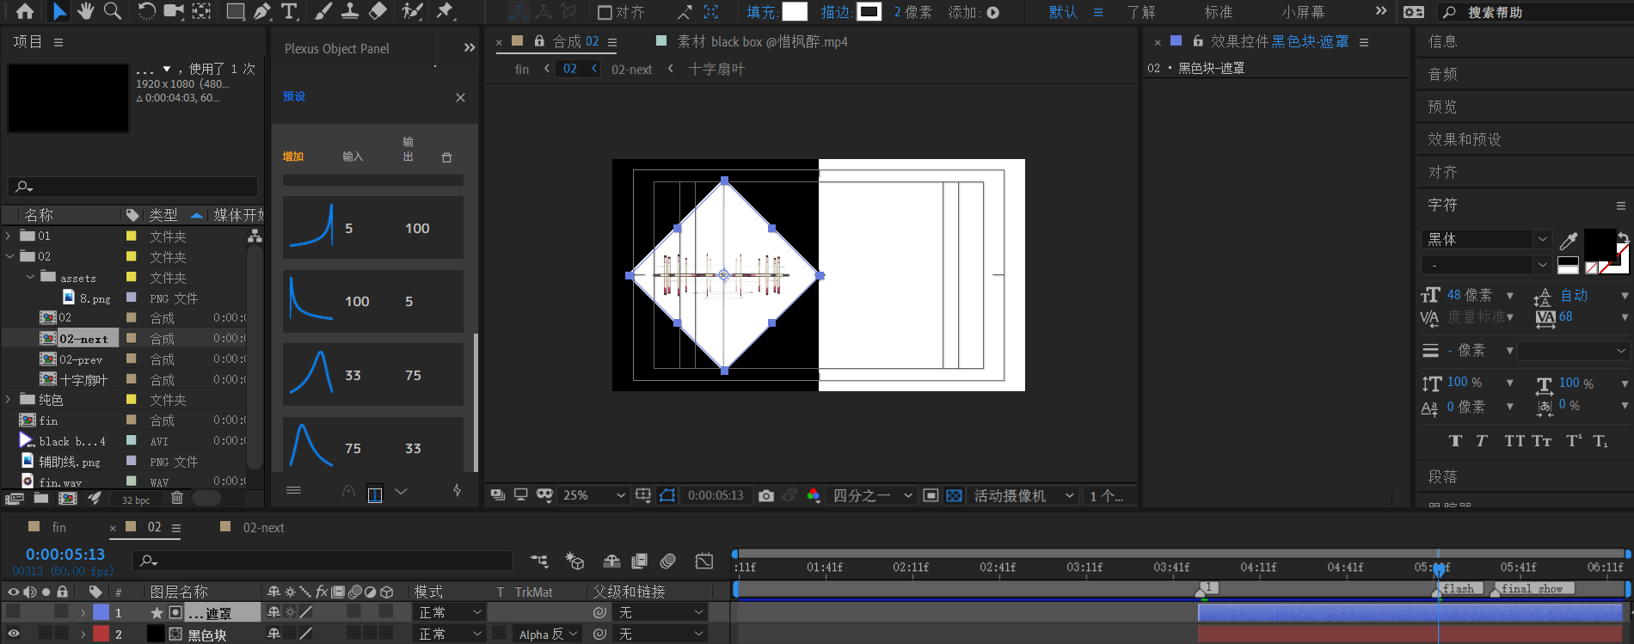Image resolution: width=1634 pixels, height=644 pixels.
Task: Open the 效果和预设 panel
Action: click(x=1465, y=139)
